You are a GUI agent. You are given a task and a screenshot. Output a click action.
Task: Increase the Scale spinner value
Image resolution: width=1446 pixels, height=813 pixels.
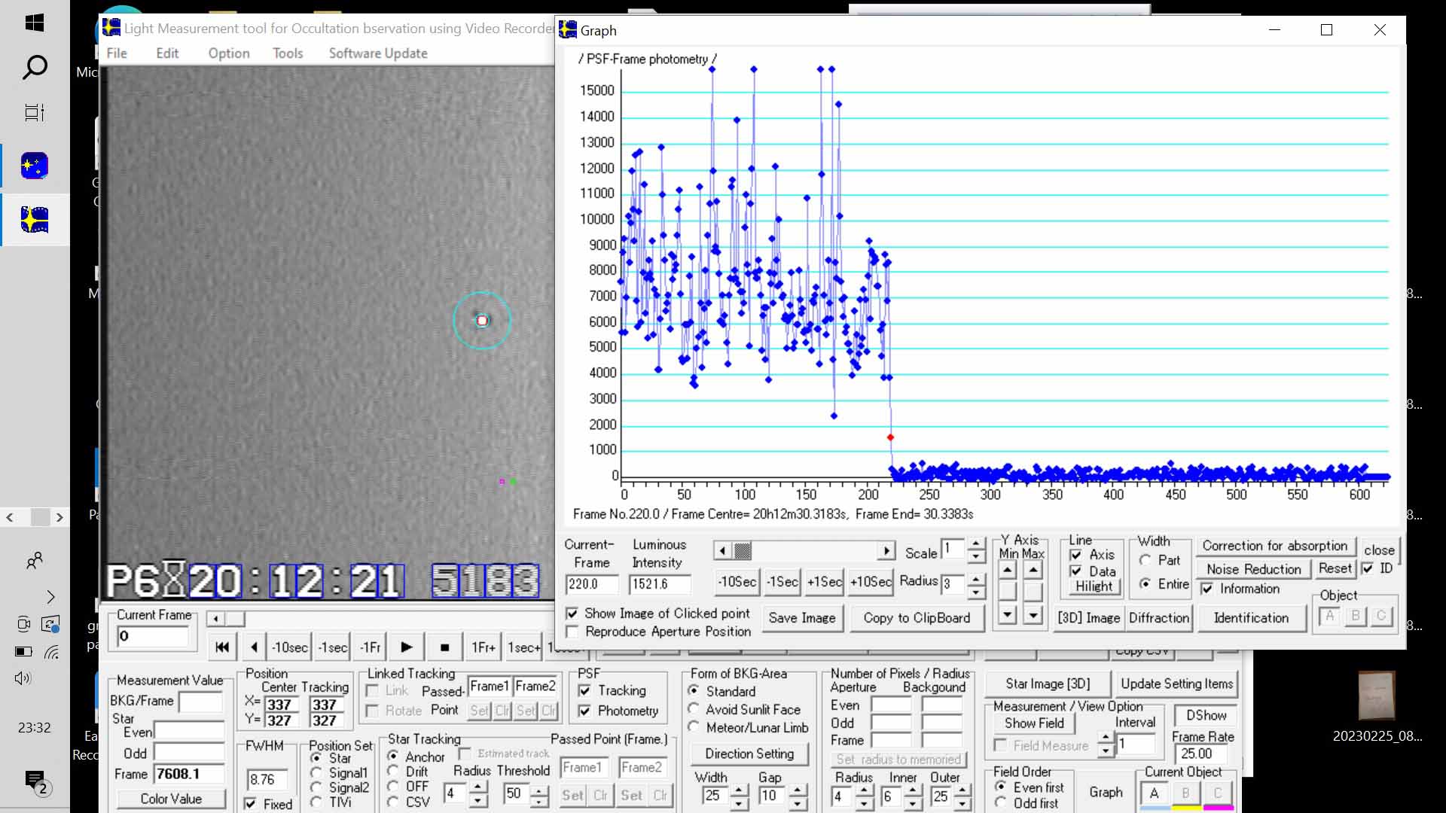976,544
